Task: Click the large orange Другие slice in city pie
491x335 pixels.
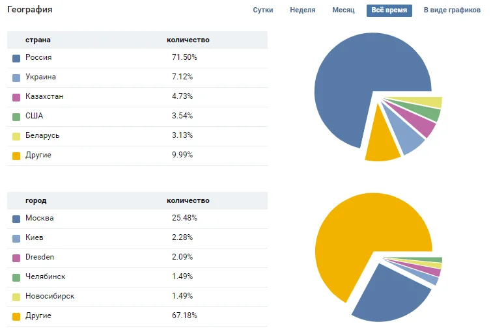Action: 358,241
